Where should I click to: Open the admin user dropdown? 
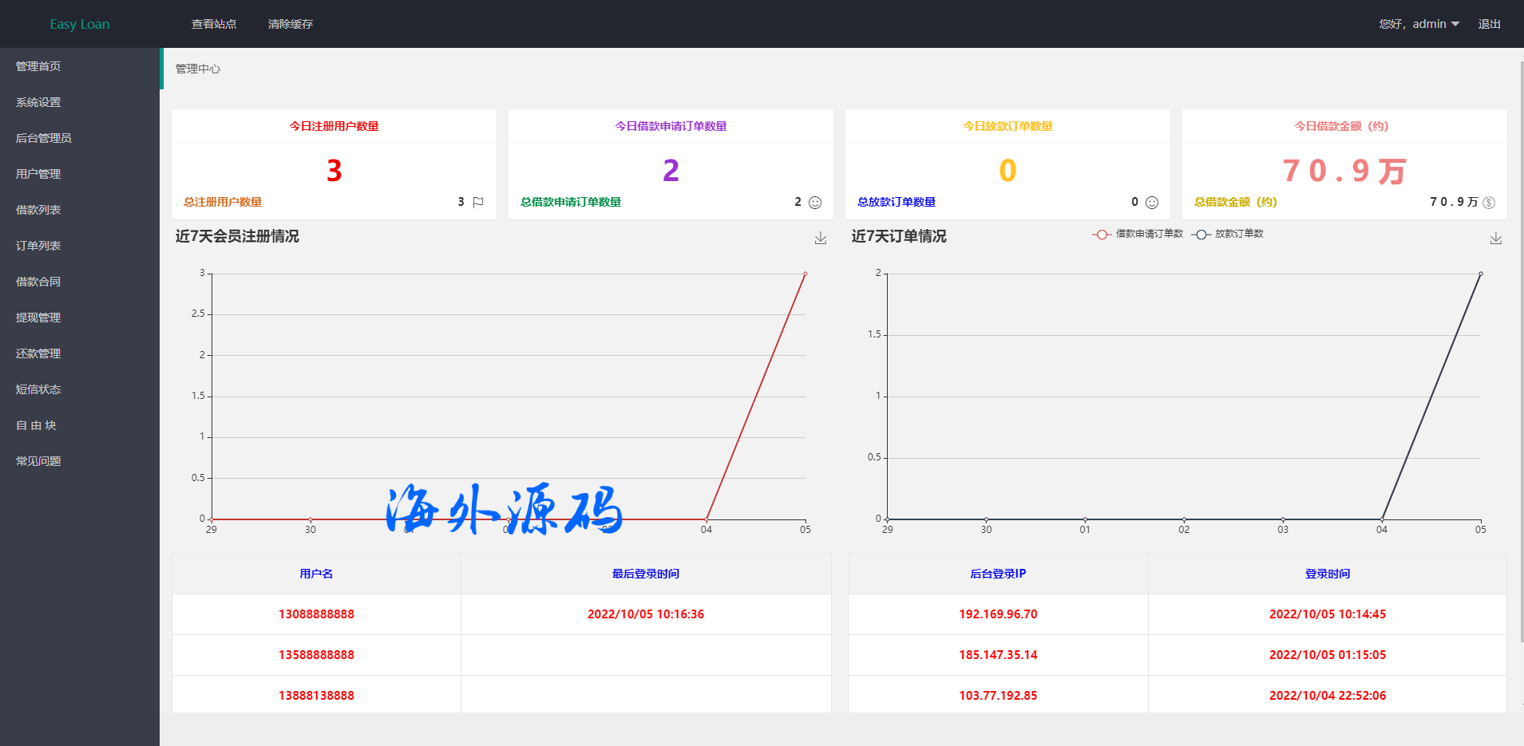[x=1419, y=24]
